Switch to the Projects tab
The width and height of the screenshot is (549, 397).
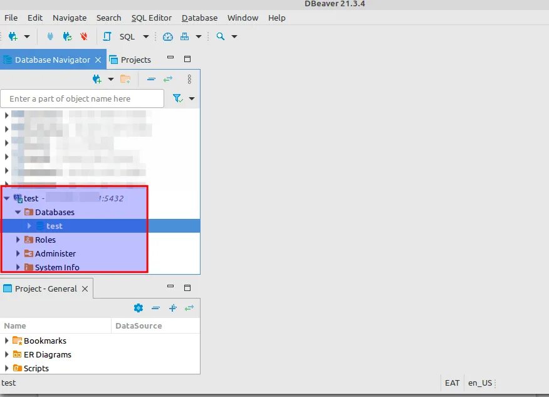(x=130, y=60)
